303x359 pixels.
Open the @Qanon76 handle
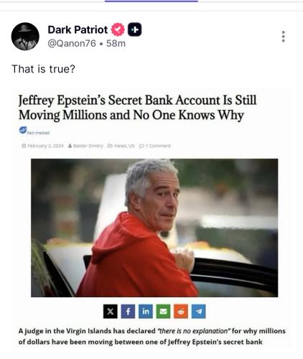coord(72,43)
